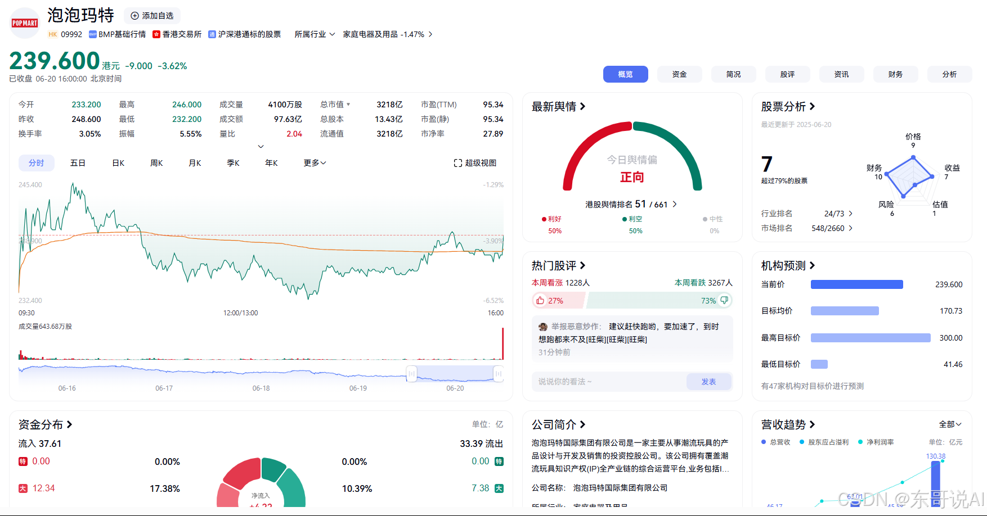Viewport: 987px width, 516px height.
Task: Select the 月K chart period
Action: click(x=195, y=163)
